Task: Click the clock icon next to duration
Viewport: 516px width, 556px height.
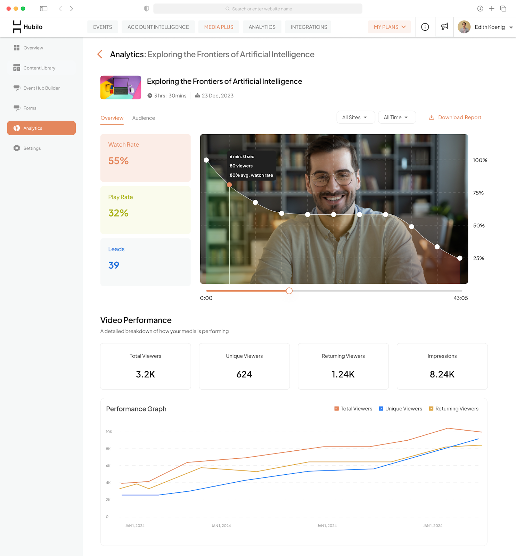Action: pos(150,96)
